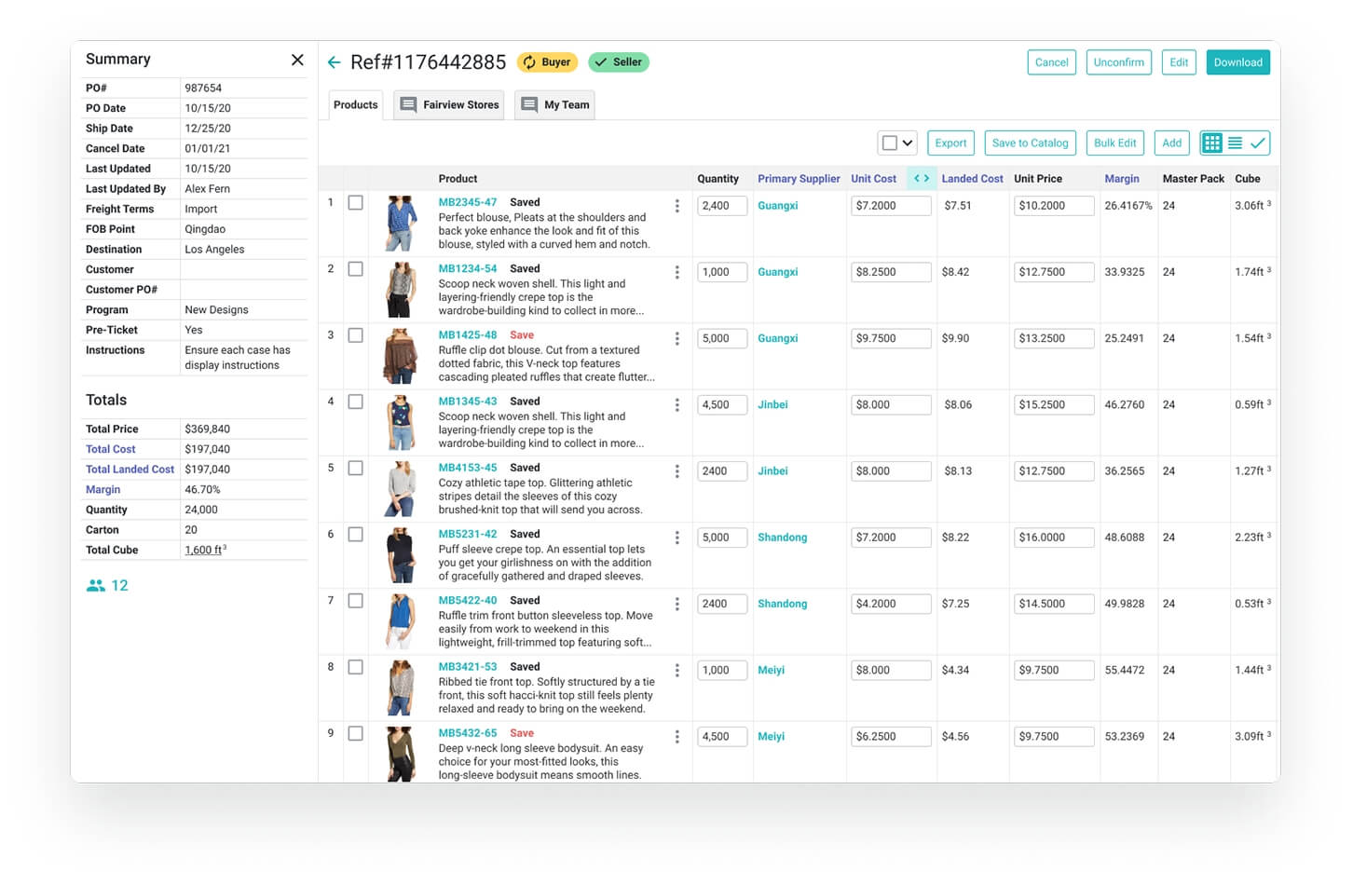Open the My Team tab
The height and width of the screenshot is (885, 1353).
point(554,104)
